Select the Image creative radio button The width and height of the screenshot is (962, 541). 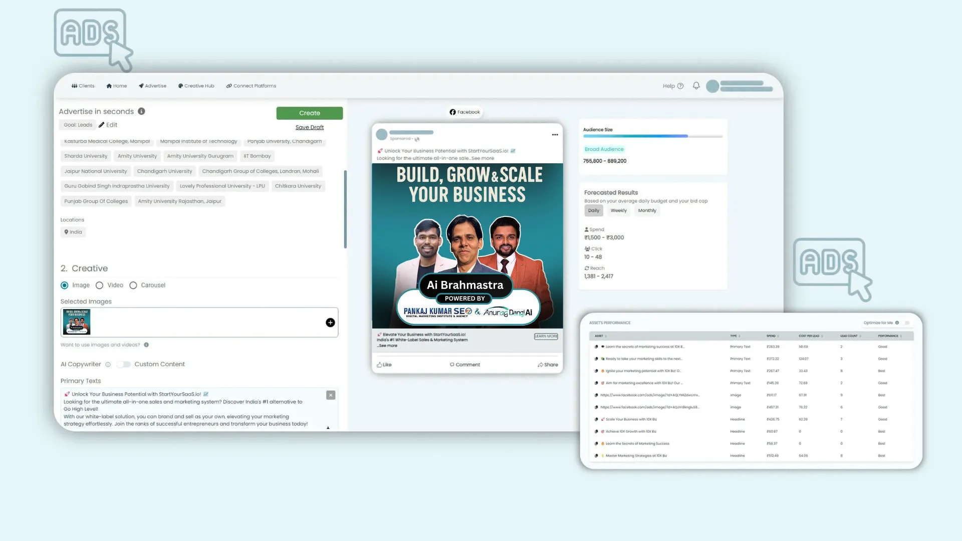pyautogui.click(x=65, y=286)
